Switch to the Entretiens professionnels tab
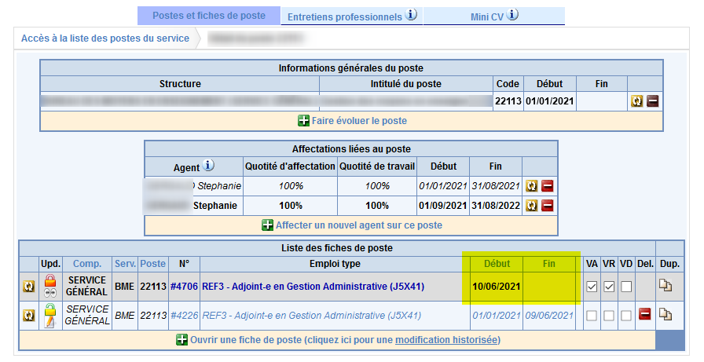Image resolution: width=704 pixels, height=362 pixels. (344, 16)
